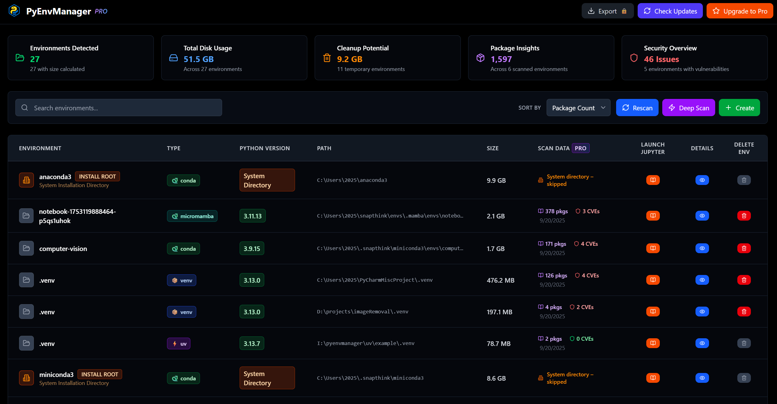Delete the notebook-1753119888464 micromamba environment
777x404 pixels.
(x=744, y=216)
